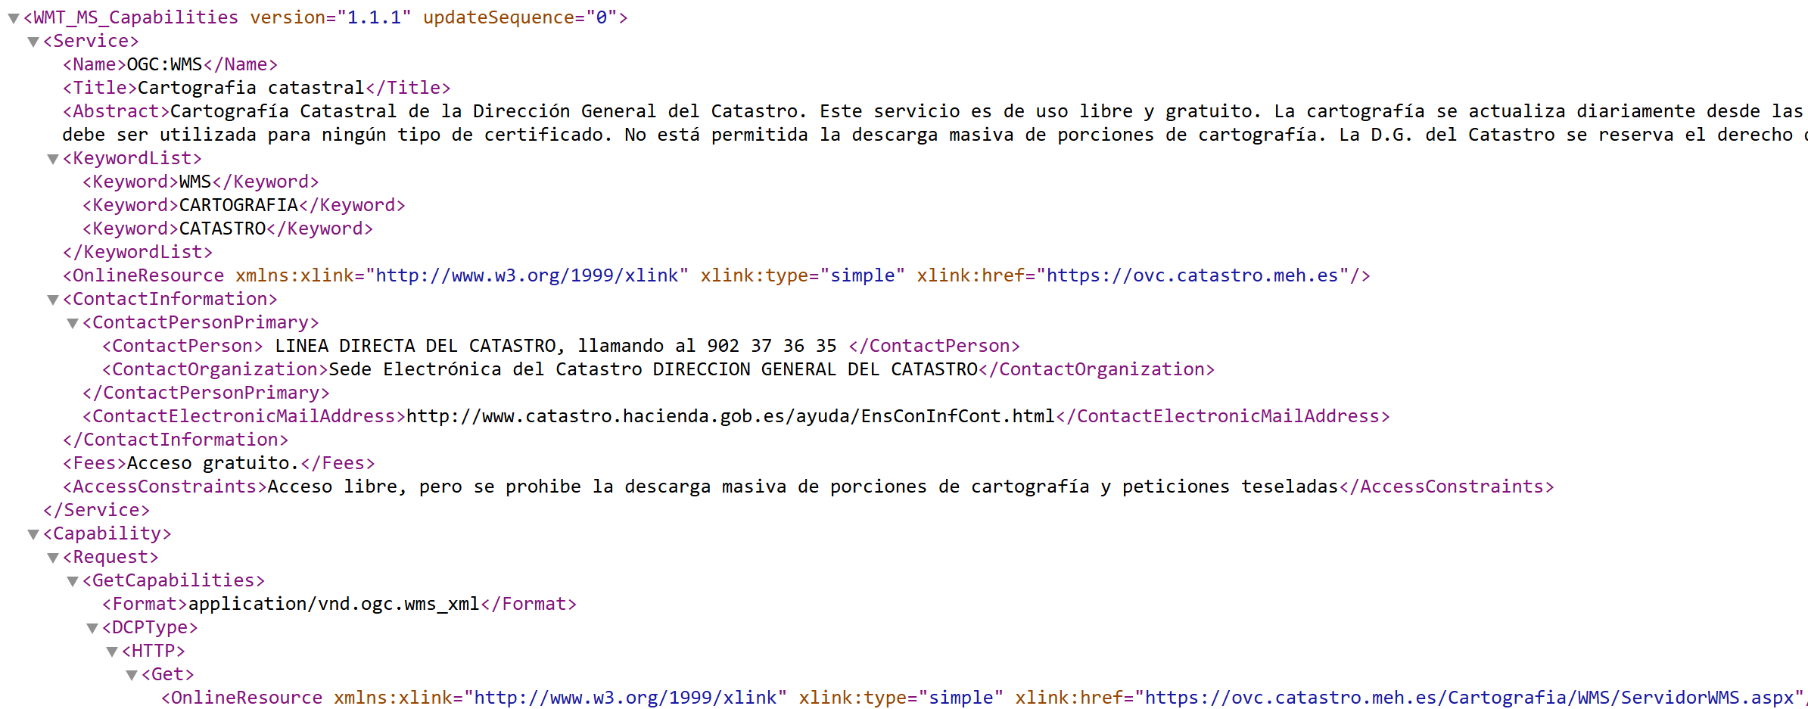Collapse the Capability element
1808x709 pixels.
33,534
